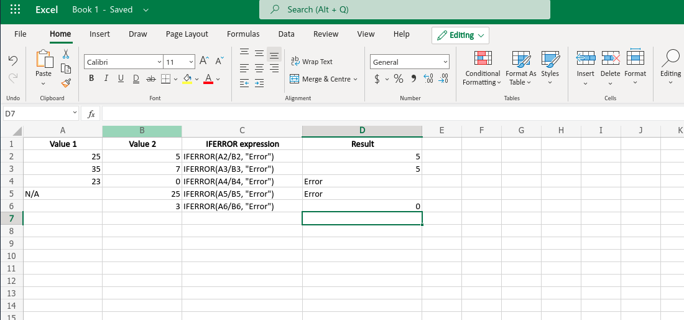The height and width of the screenshot is (320, 684).
Task: Open the General number format dropdown
Action: pos(410,62)
